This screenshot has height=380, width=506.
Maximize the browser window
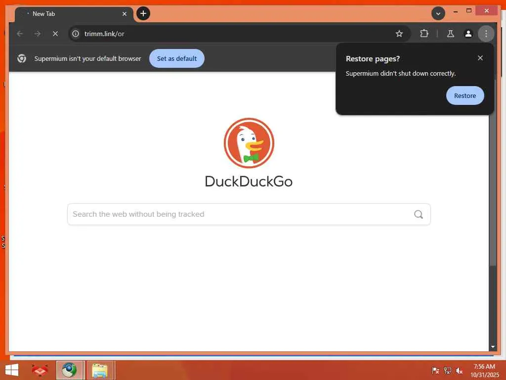point(469,11)
